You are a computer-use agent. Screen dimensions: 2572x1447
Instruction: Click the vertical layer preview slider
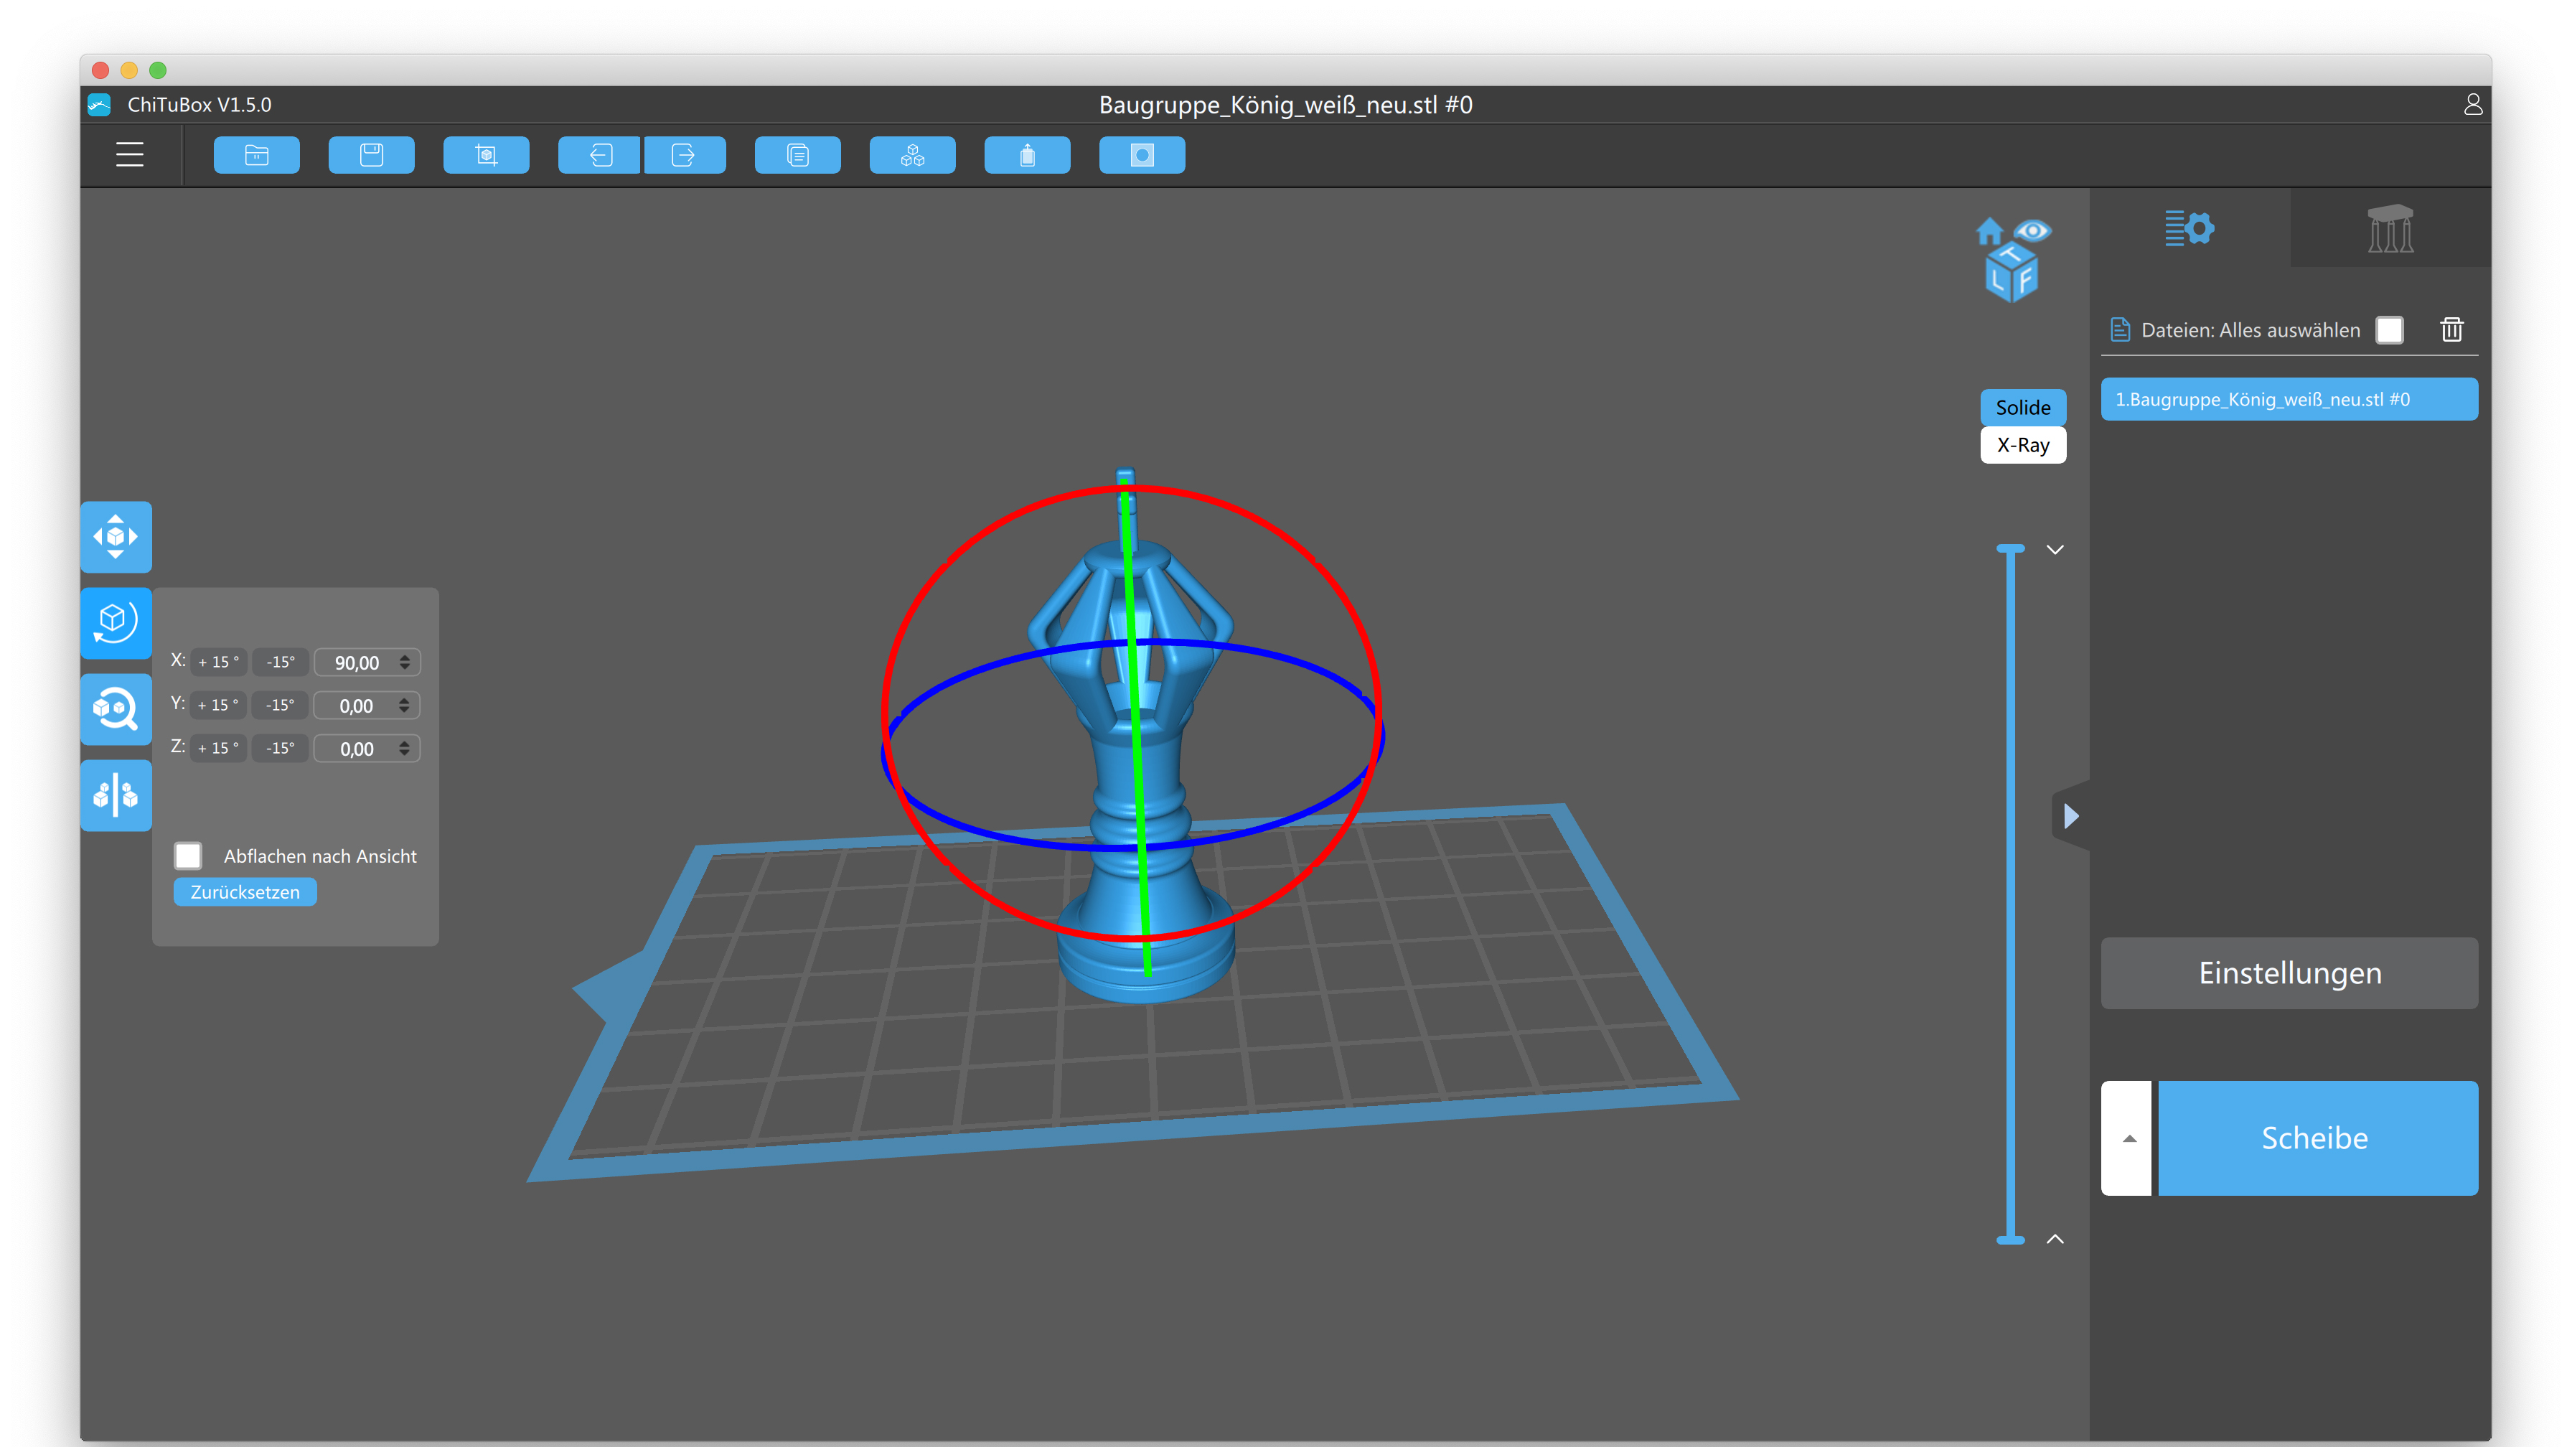2010,894
